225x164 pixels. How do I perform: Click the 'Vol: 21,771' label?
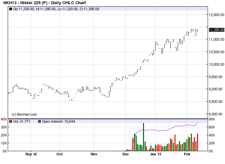[22, 121]
